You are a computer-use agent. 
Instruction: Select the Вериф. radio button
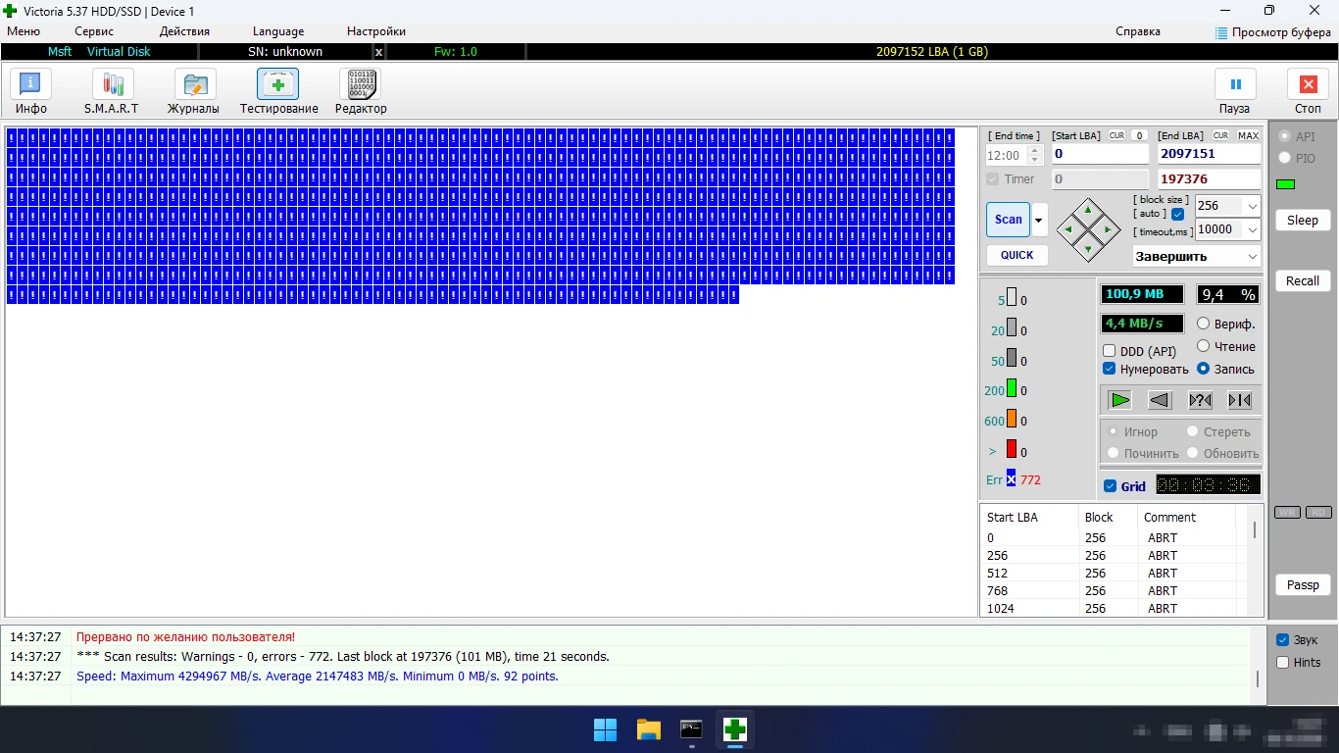[1204, 324]
